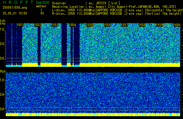Select the 'Receiving Location' header line
183x119 pixels.
click(114, 7)
